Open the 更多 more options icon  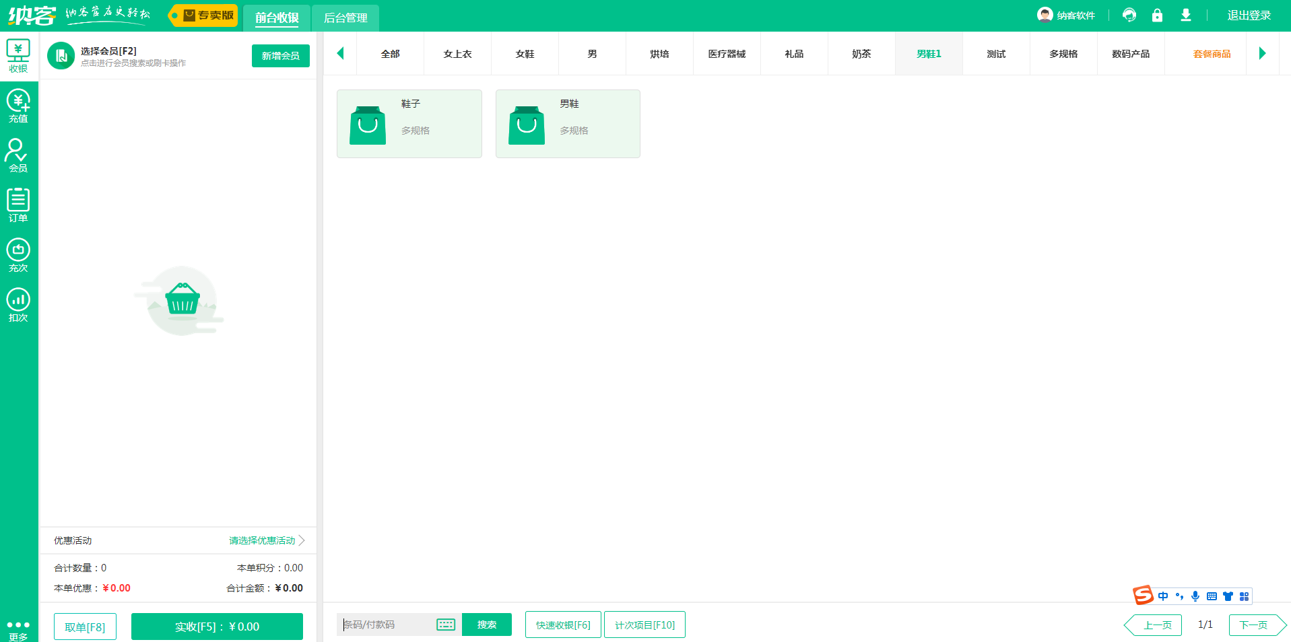18,630
